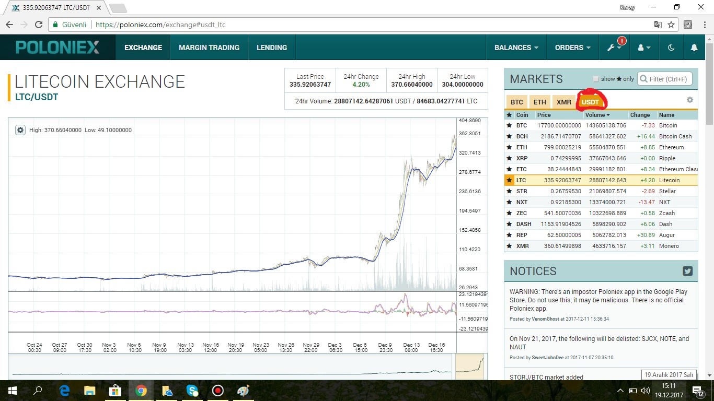Sort markets by Volume column

click(x=597, y=115)
